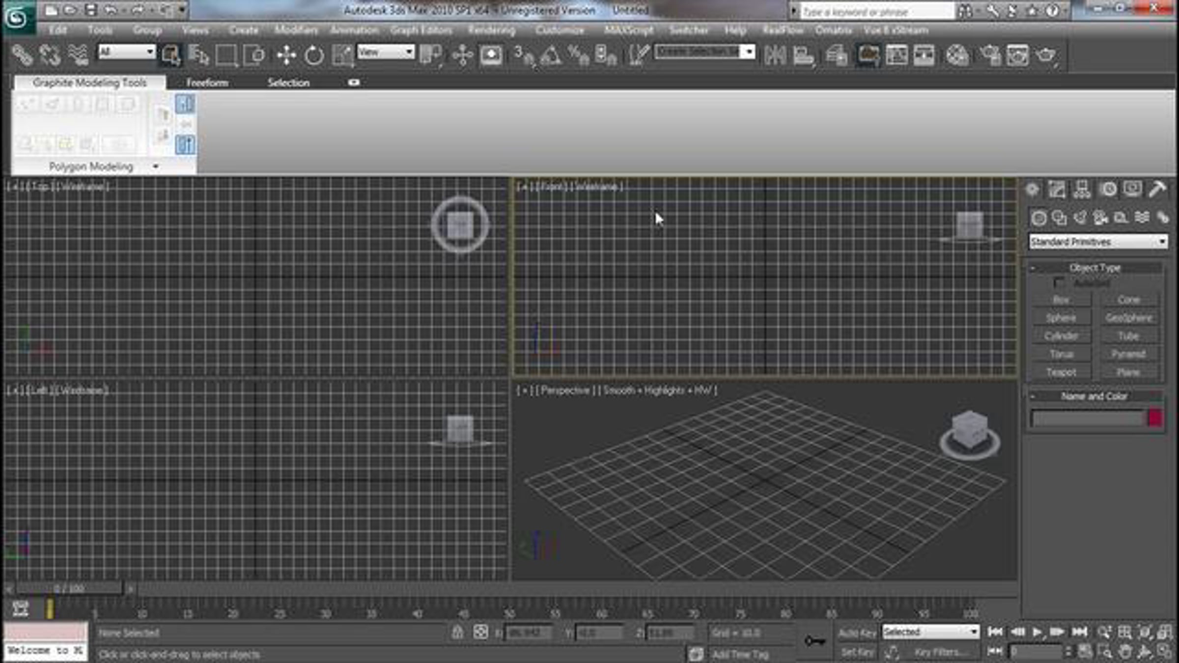Open the Modify command panel tab
The width and height of the screenshot is (1179, 663).
tap(1057, 190)
